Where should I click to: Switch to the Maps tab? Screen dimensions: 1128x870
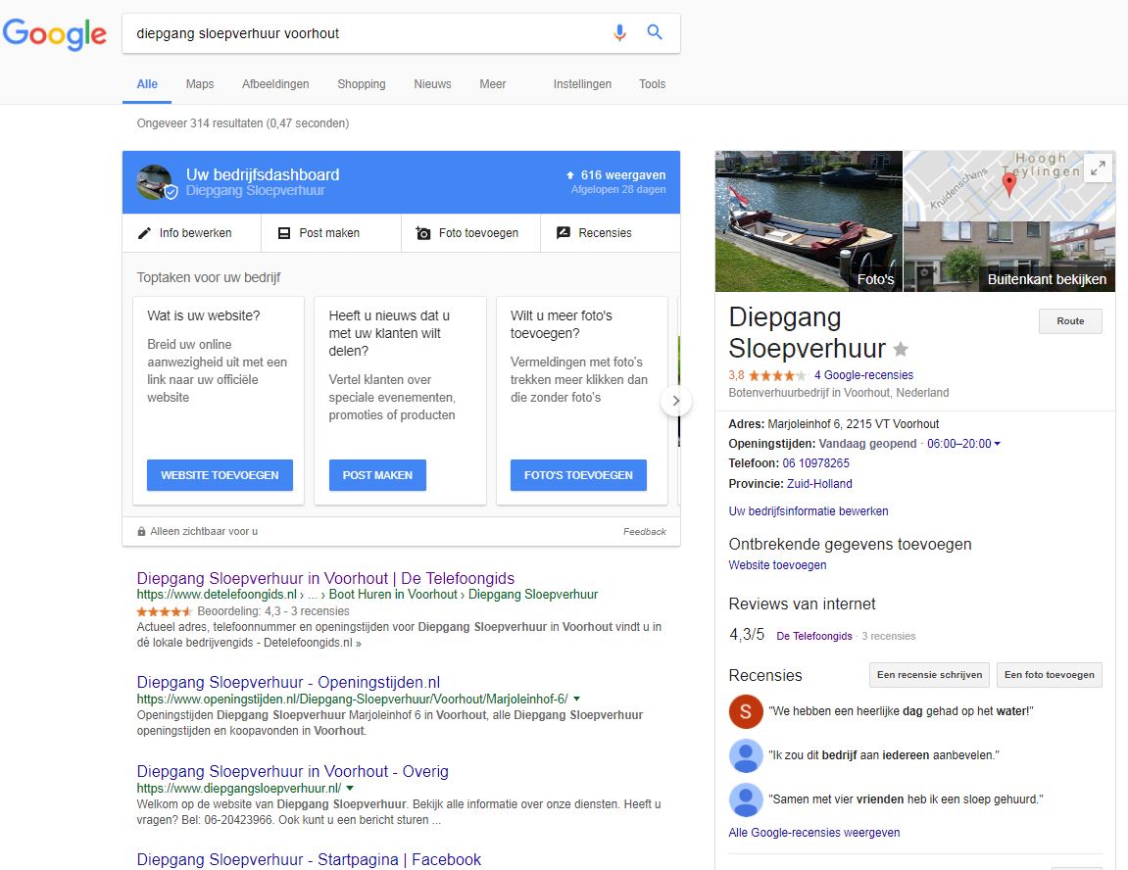(199, 84)
